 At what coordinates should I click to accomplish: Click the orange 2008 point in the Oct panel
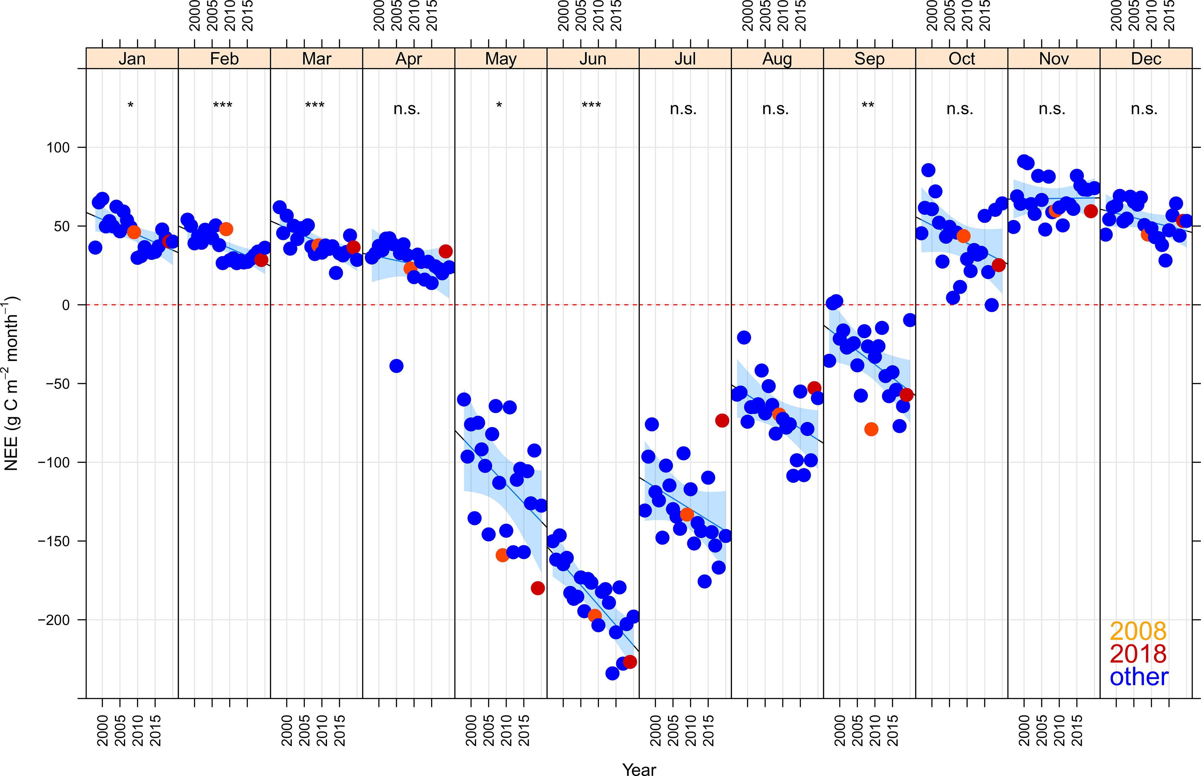964,236
